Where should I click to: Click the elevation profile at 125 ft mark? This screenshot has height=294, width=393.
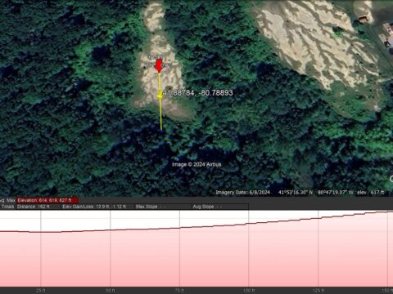pos(318,218)
